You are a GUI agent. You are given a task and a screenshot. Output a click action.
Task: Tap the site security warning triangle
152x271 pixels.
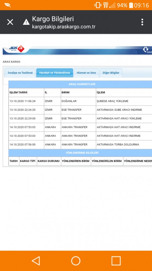click(26, 22)
